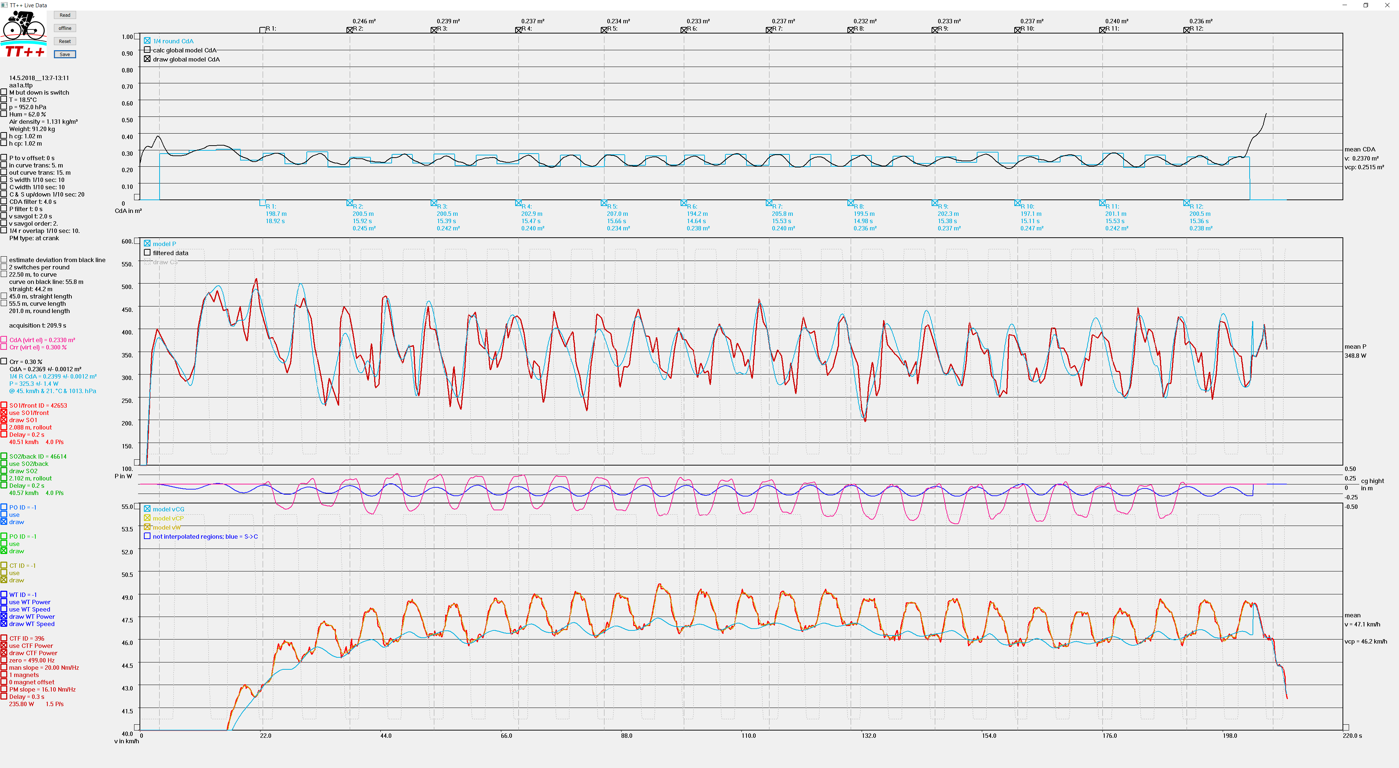1399x768 pixels.
Task: Check the Hum = 62.0 % box
Action: pyautogui.click(x=4, y=114)
